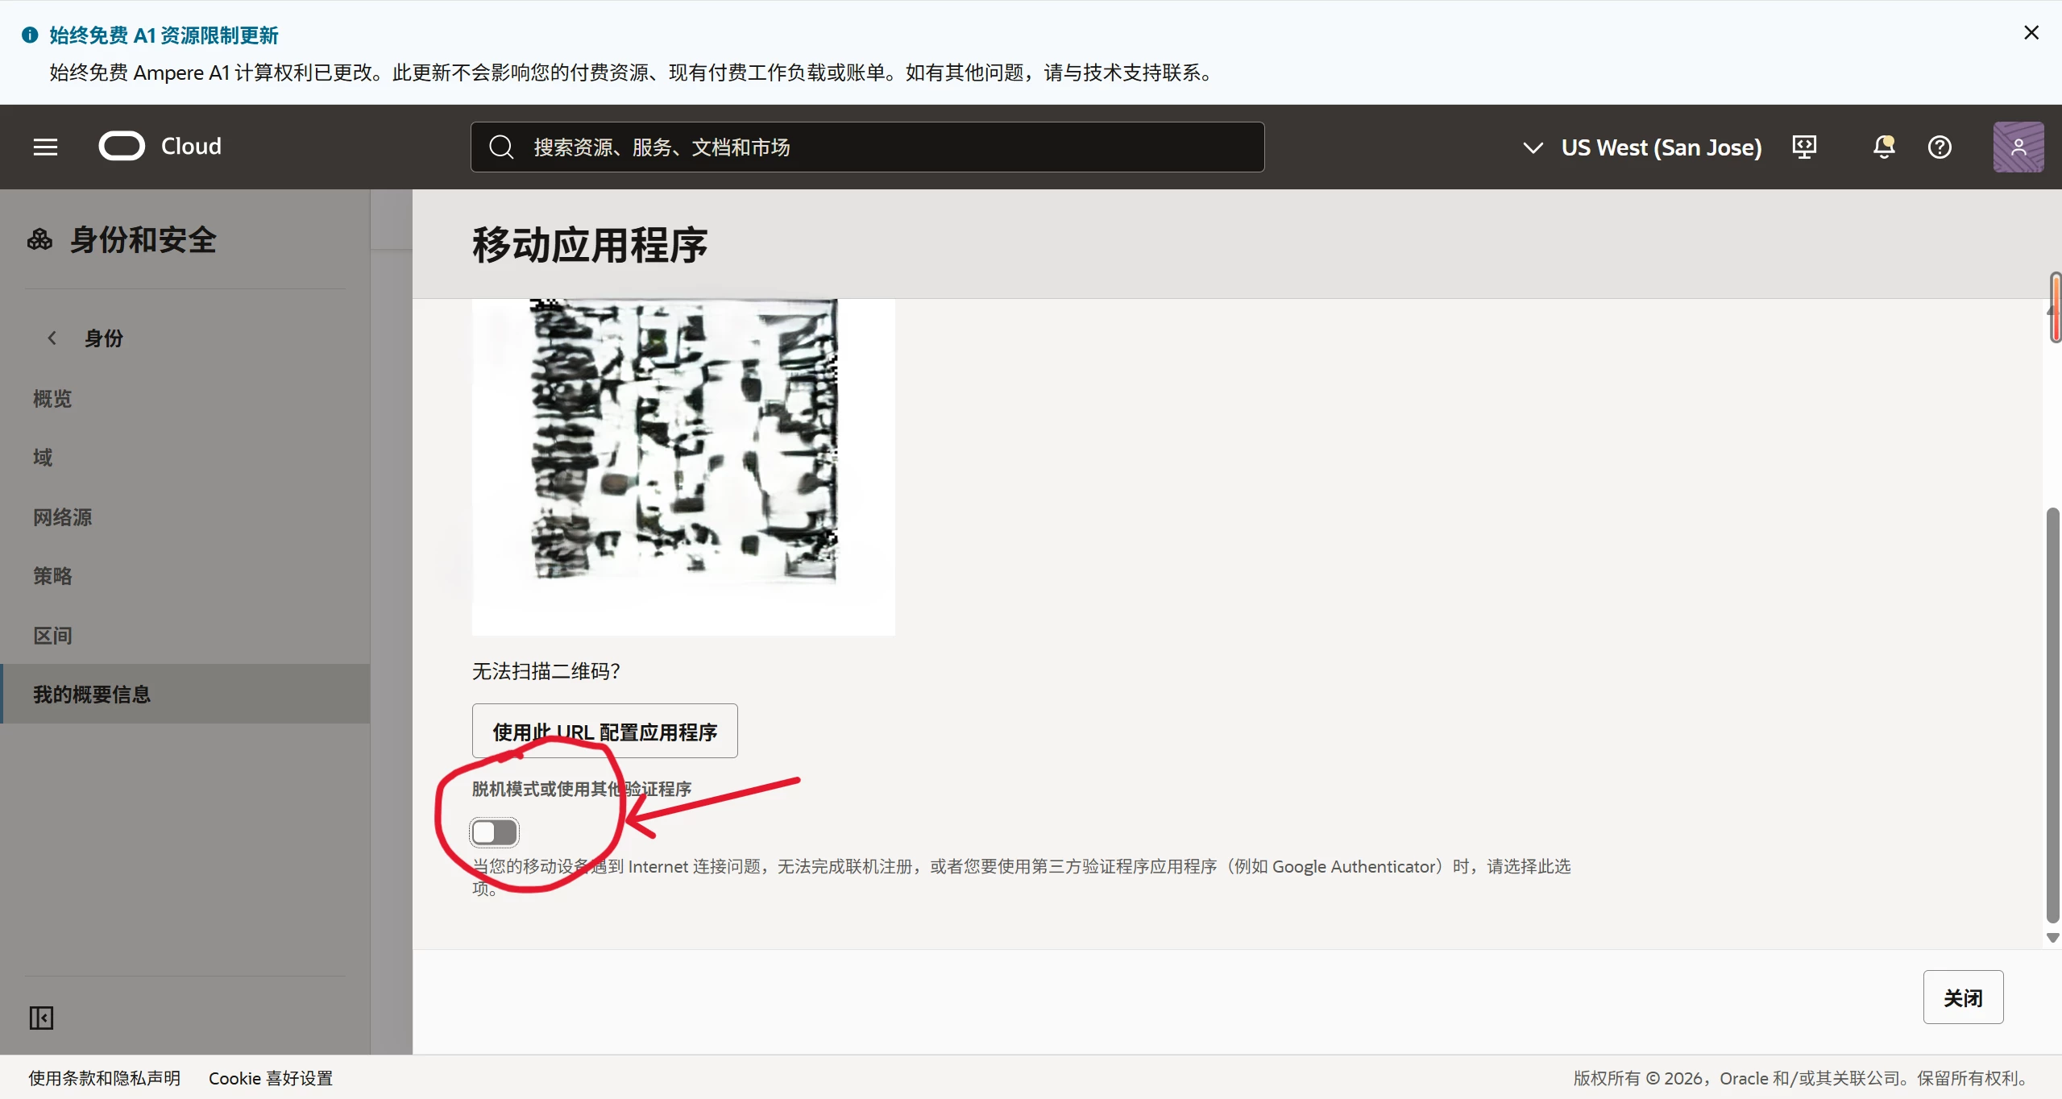
Task: Click the QR code image
Action: (x=683, y=467)
